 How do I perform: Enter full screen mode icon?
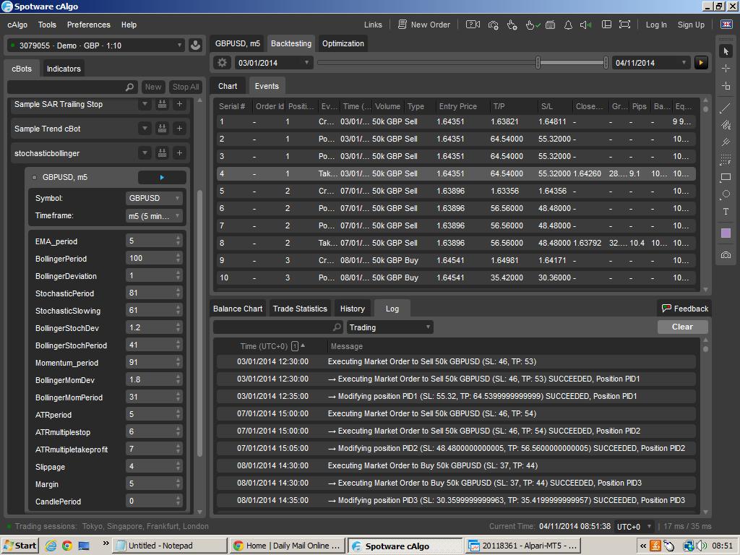(624, 25)
